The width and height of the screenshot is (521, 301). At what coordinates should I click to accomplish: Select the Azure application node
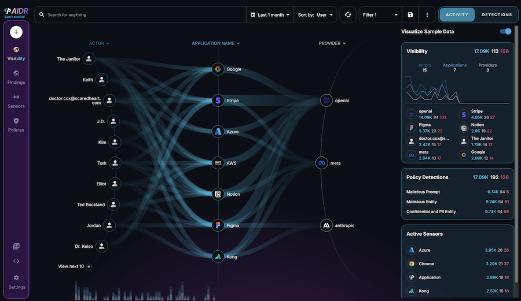218,132
